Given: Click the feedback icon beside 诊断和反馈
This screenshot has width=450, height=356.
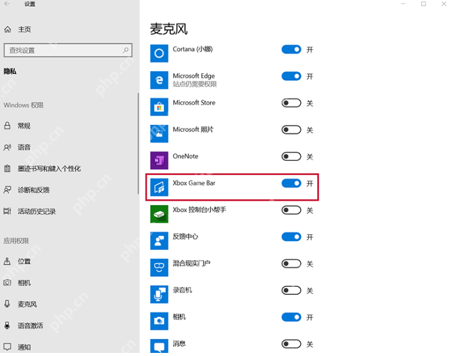Looking at the screenshot, I should 7,190.
